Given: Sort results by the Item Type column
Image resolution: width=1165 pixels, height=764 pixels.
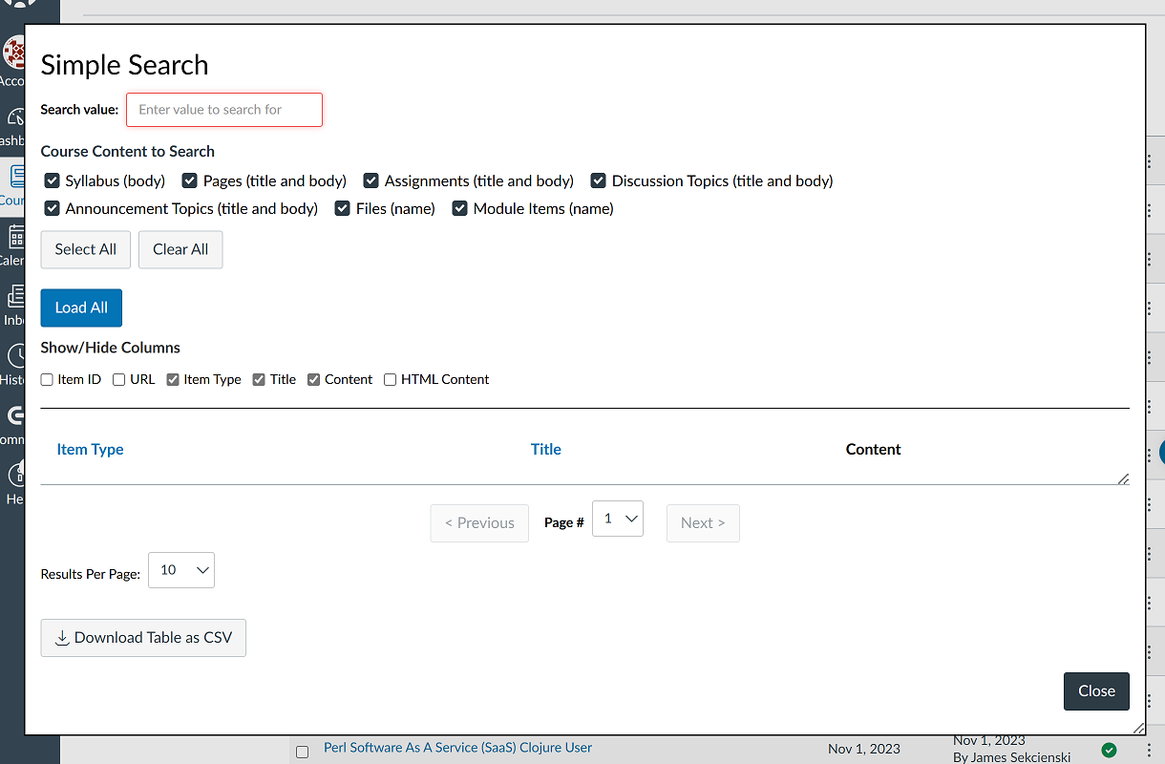Looking at the screenshot, I should [x=90, y=449].
